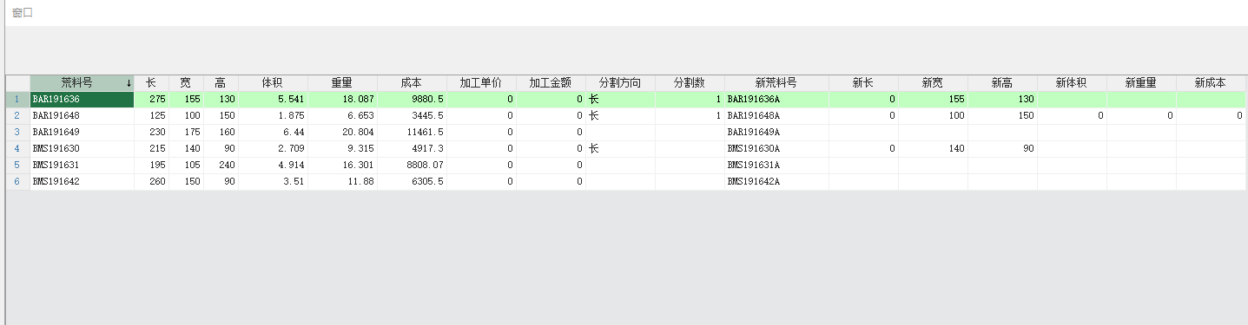Click the 9880.5 cost cell
This screenshot has height=325, width=1248.
click(413, 100)
